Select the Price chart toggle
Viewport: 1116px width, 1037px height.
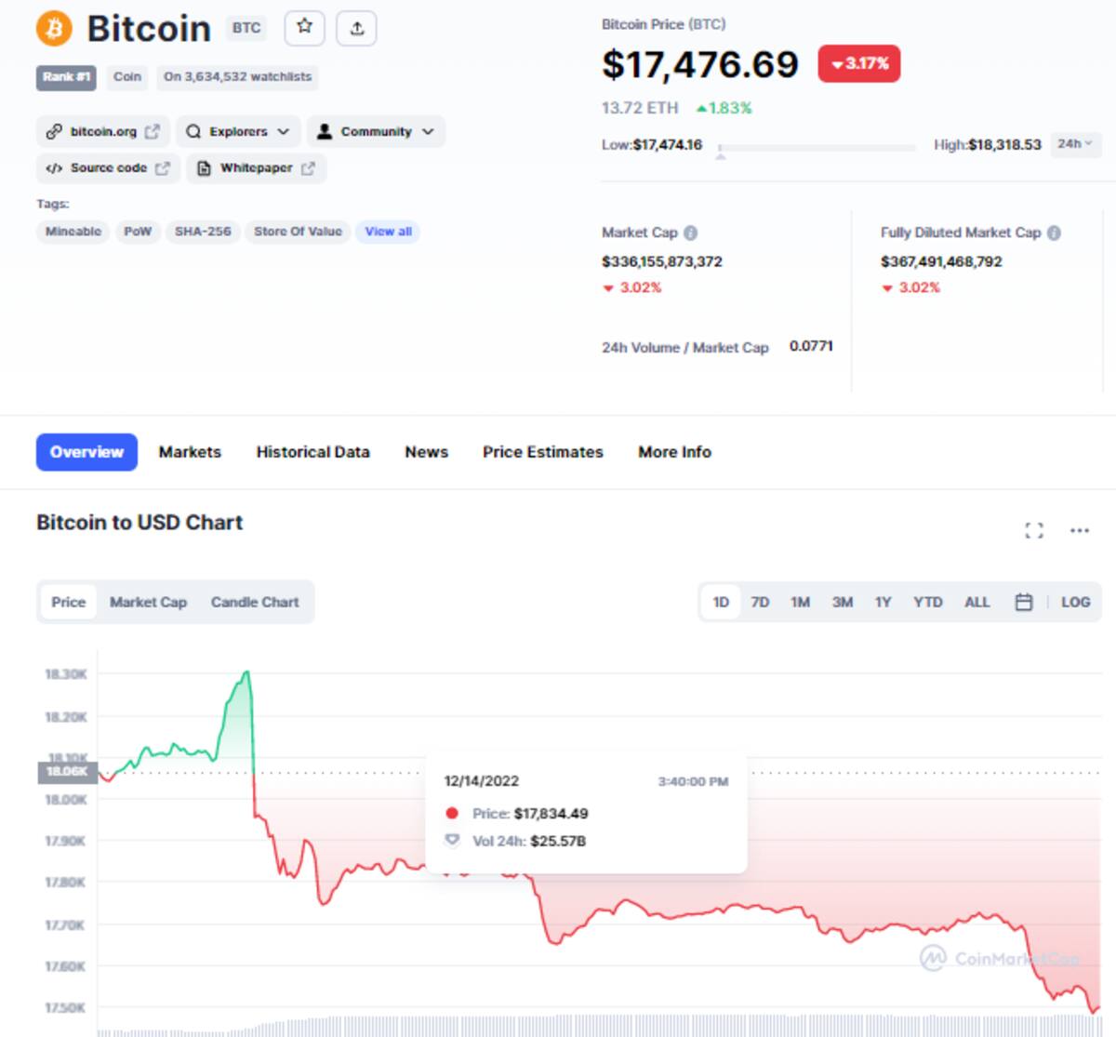[69, 603]
